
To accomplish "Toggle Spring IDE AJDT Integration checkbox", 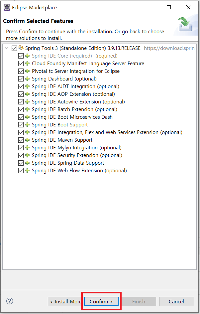I will pyautogui.click(x=21, y=86).
